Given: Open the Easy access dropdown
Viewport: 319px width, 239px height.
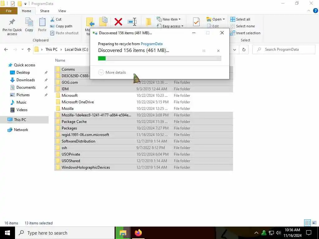Looking at the screenshot, I should point(170,26).
